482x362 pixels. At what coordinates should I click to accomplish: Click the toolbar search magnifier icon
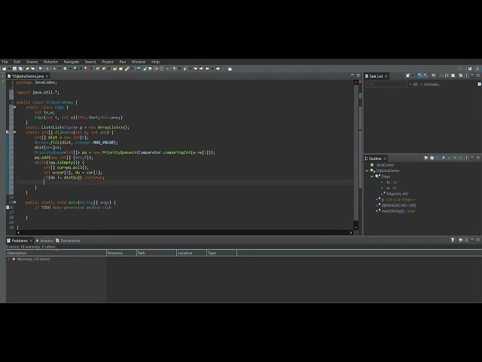pyautogui.click(x=460, y=69)
